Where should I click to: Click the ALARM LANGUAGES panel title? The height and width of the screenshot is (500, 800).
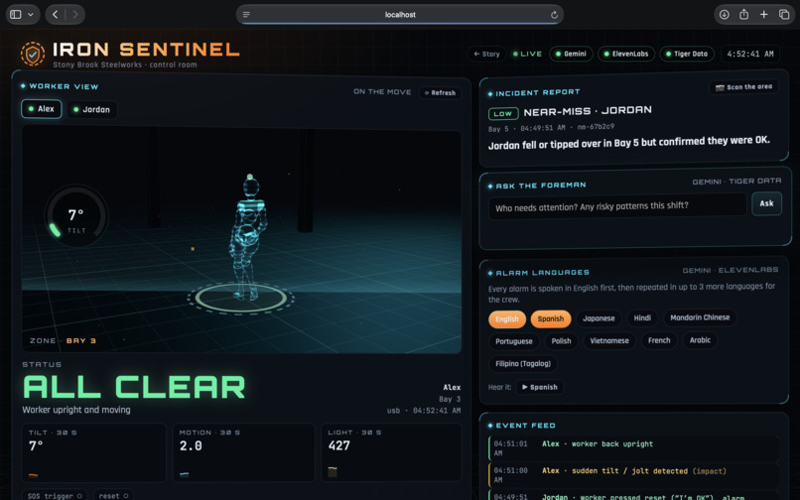[542, 273]
